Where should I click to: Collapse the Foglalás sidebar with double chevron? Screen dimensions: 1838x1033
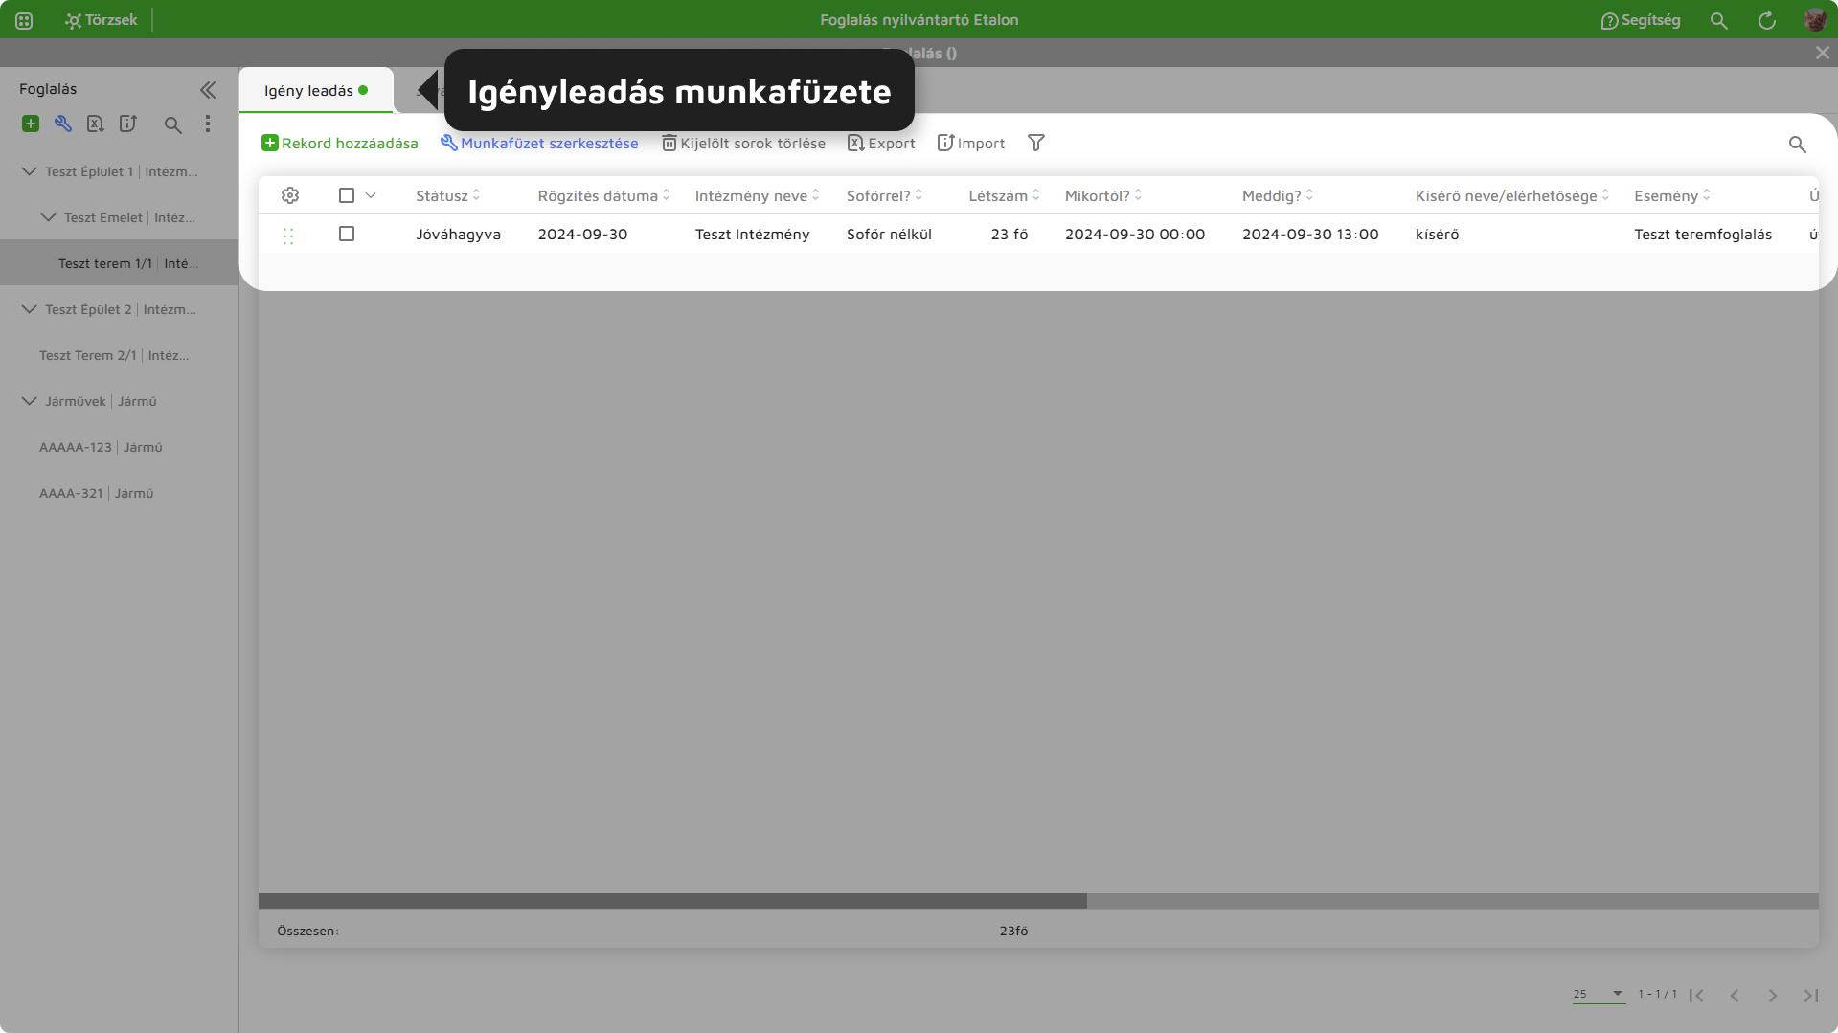click(x=208, y=90)
